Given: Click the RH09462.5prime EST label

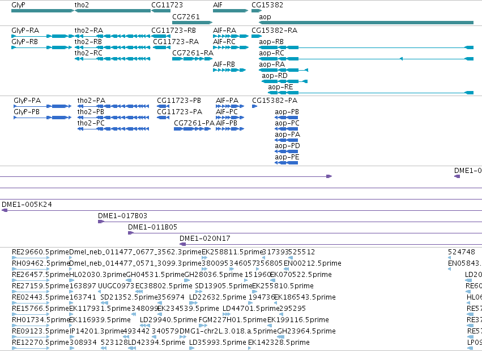Looking at the screenshot, I should click(41, 263).
